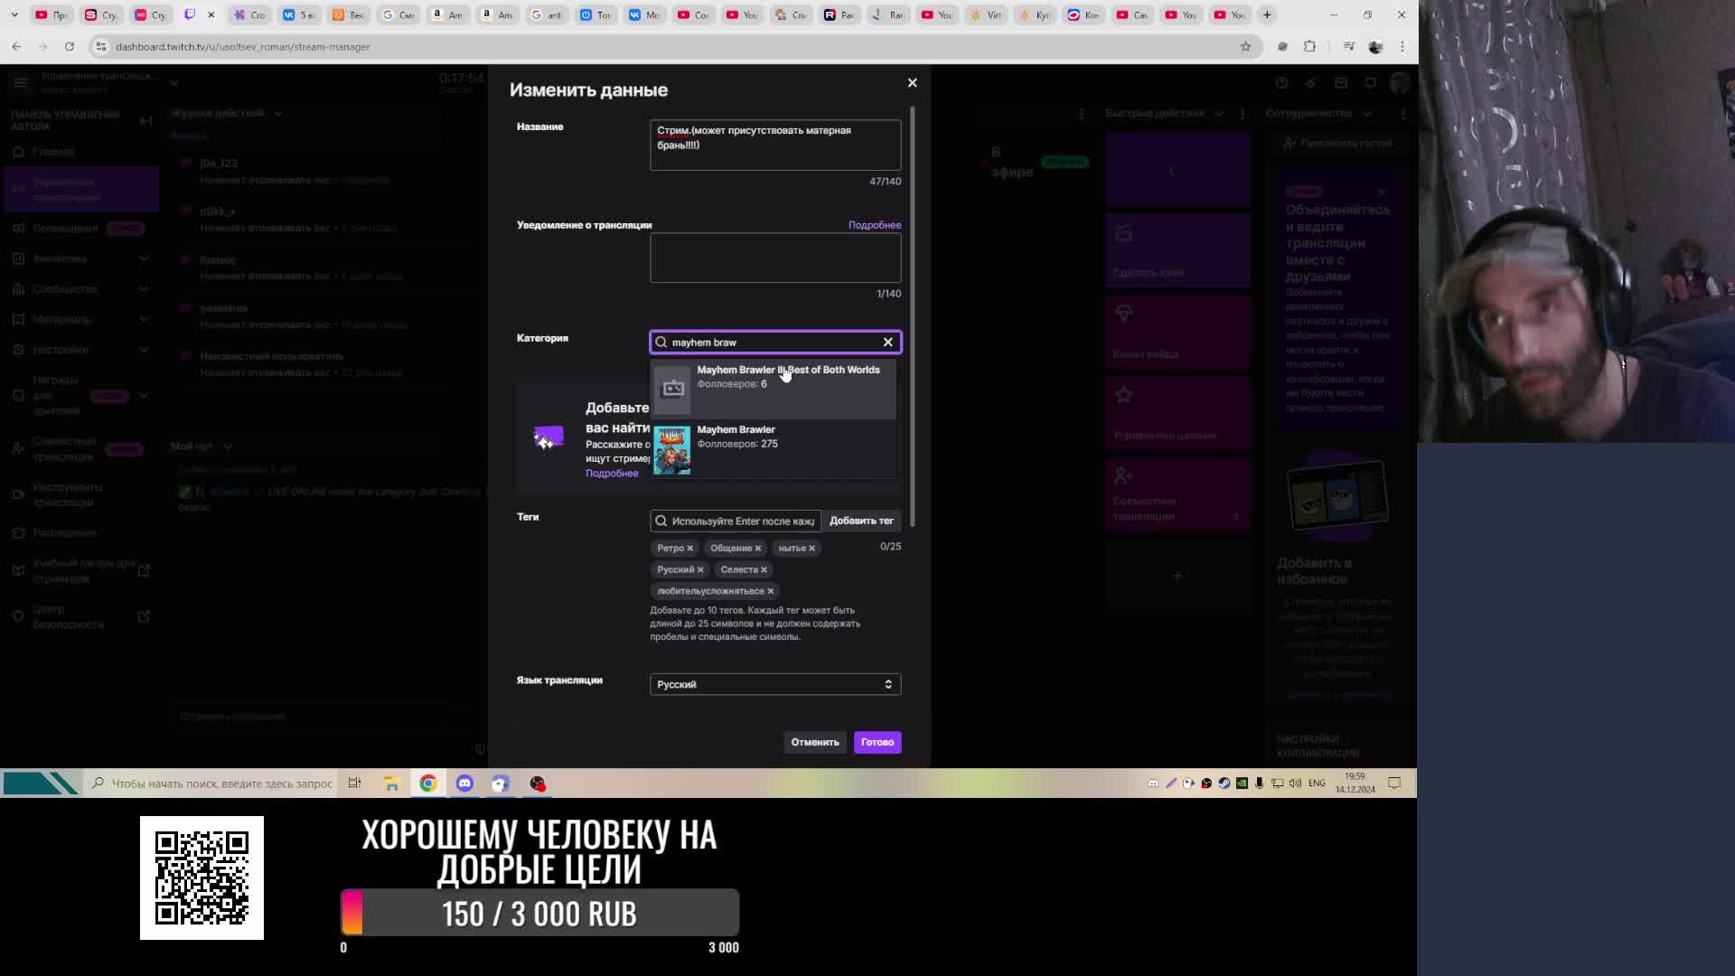Open Подробнее link near notification field
The image size is (1735, 976).
874,225
